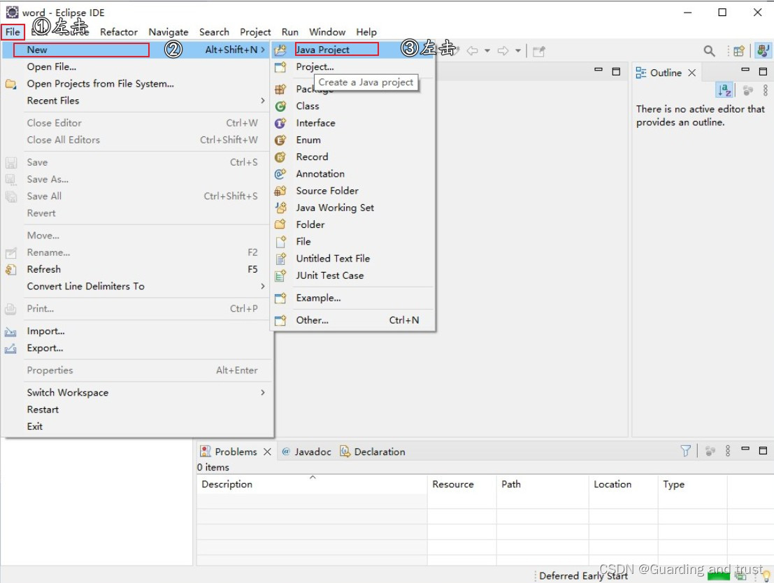Expand the Switch Workspace submenu

tap(137, 392)
